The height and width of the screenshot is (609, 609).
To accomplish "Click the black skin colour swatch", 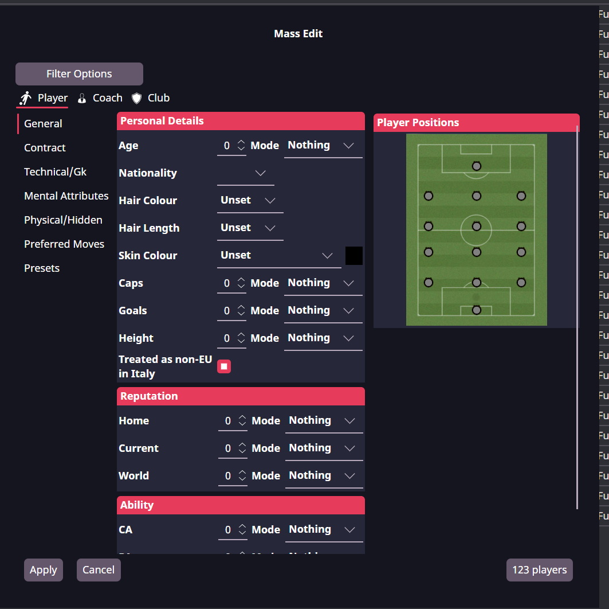I will (x=354, y=256).
